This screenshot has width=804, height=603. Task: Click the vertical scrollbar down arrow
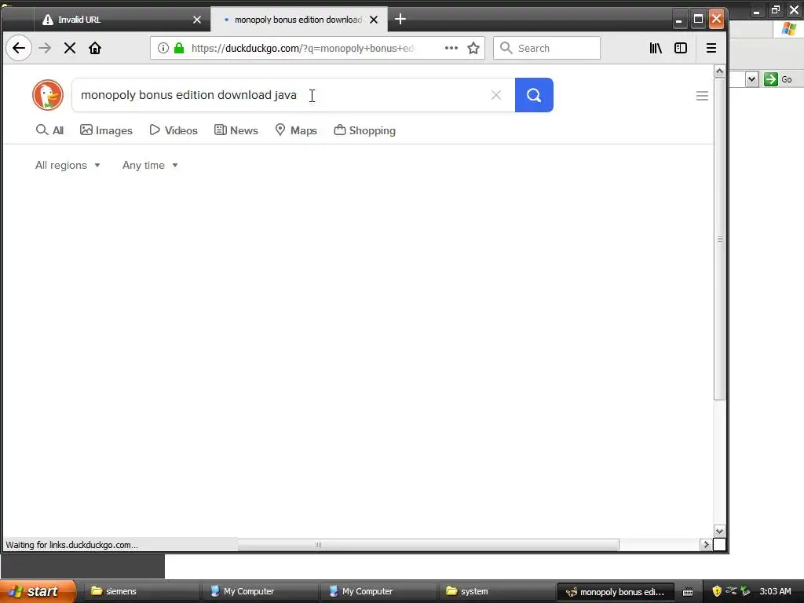click(x=719, y=532)
